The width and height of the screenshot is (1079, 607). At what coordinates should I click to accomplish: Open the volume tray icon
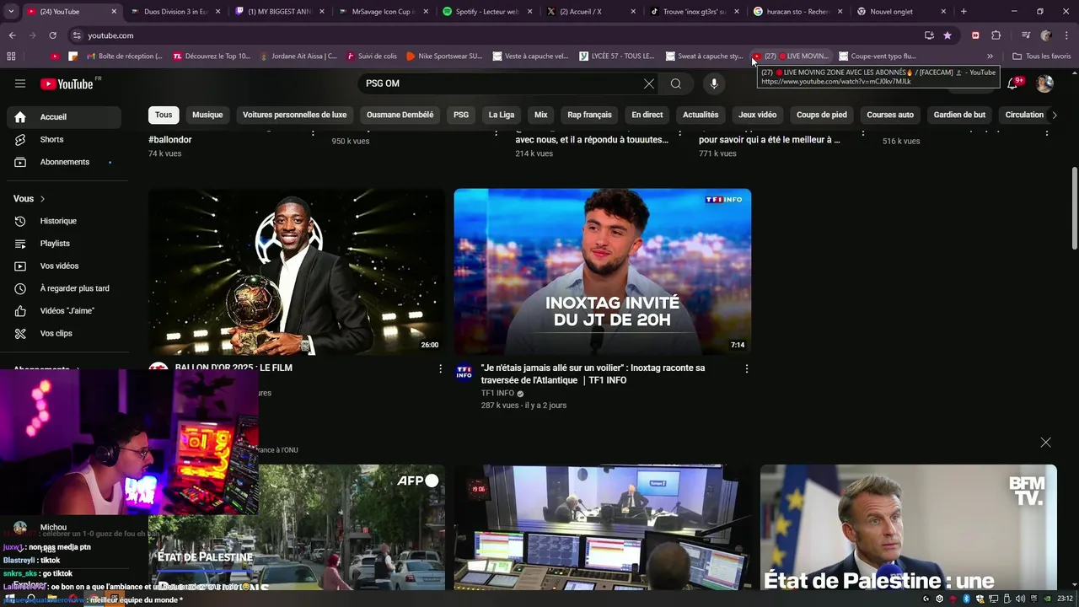point(1021,599)
